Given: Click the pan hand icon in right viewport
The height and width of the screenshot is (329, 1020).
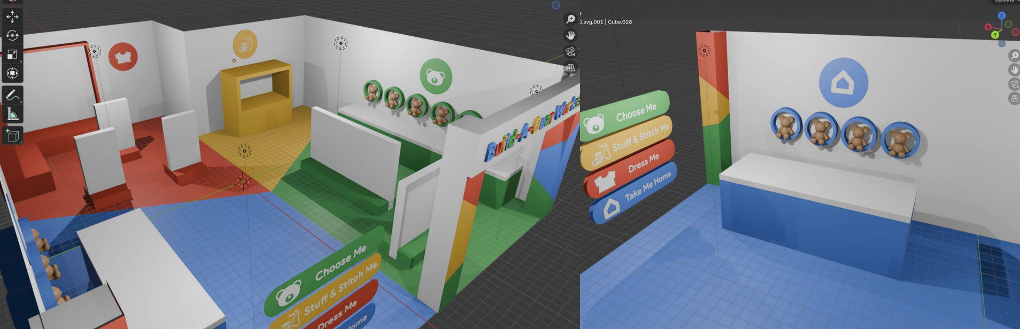Looking at the screenshot, I should 1014,70.
